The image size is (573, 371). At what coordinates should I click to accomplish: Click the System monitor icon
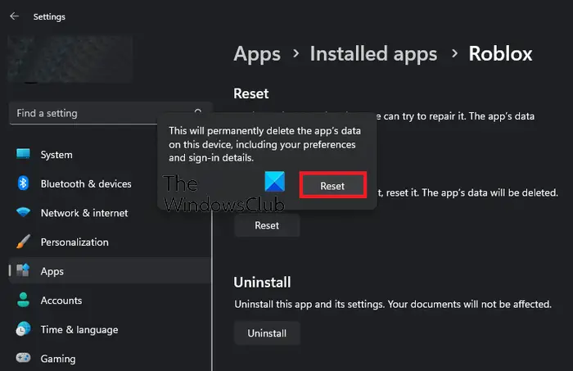(x=23, y=155)
